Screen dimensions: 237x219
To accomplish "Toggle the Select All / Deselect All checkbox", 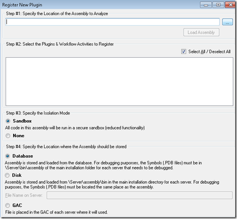I will [x=183, y=52].
